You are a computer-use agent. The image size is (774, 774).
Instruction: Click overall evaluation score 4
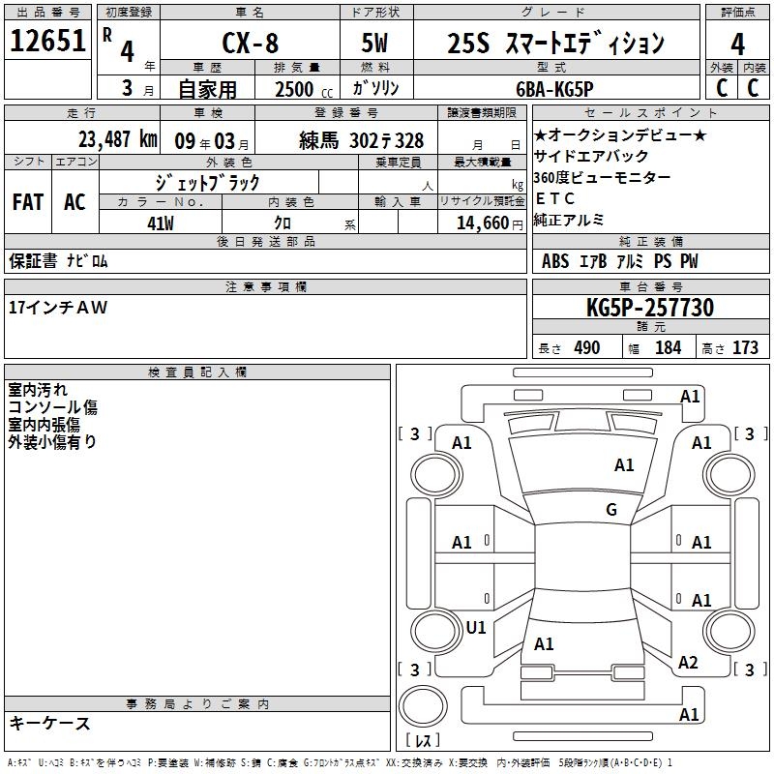tap(737, 44)
